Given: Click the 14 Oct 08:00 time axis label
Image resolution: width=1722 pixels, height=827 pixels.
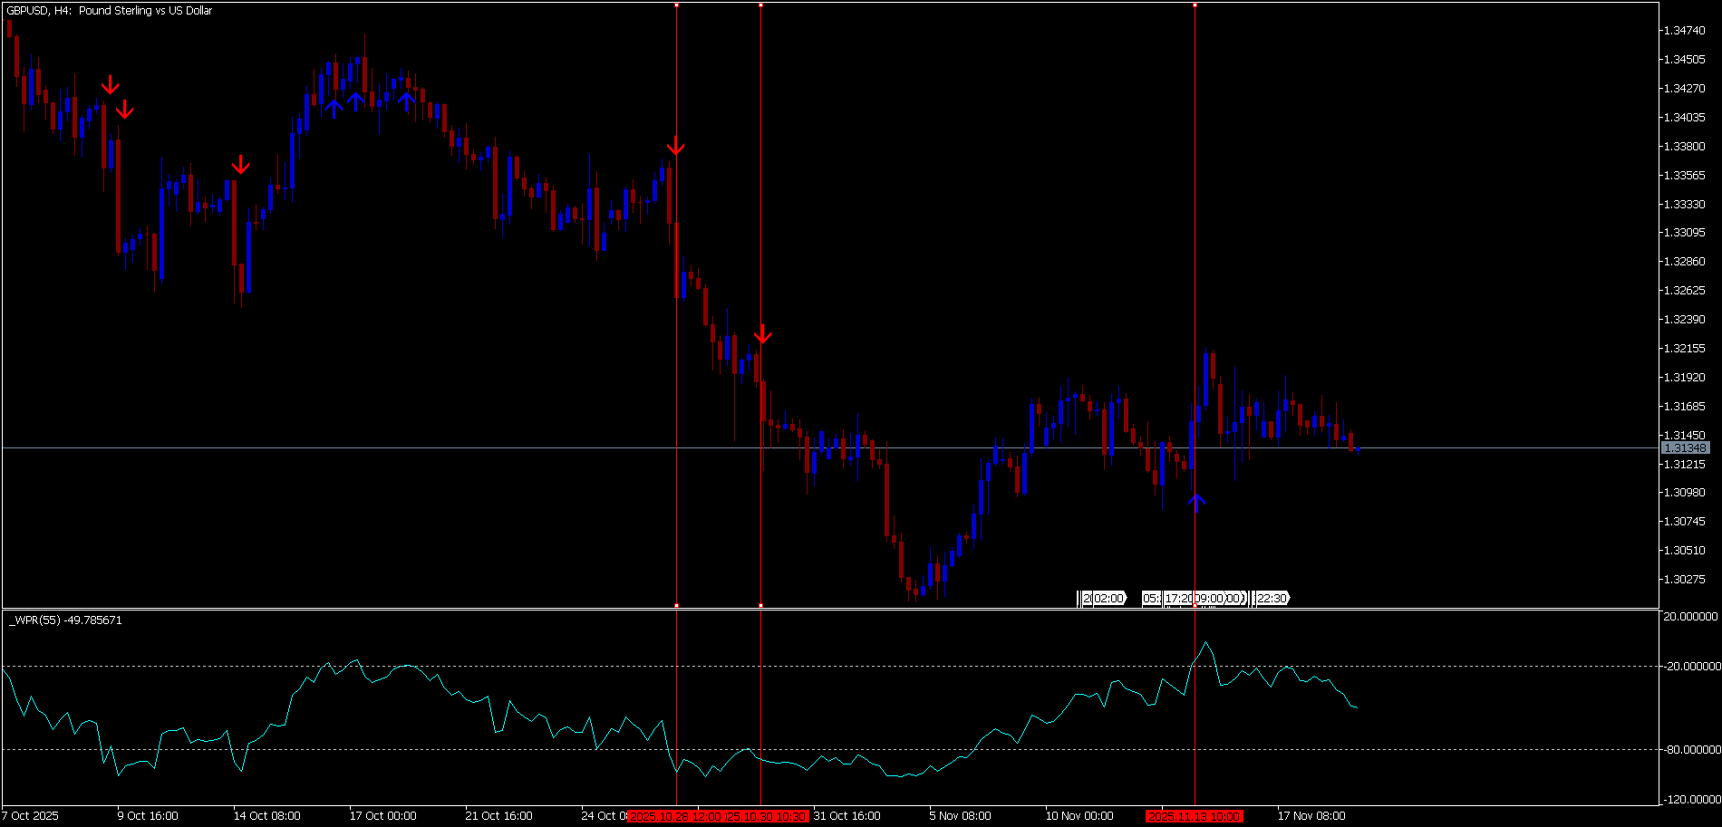Looking at the screenshot, I should (x=267, y=816).
